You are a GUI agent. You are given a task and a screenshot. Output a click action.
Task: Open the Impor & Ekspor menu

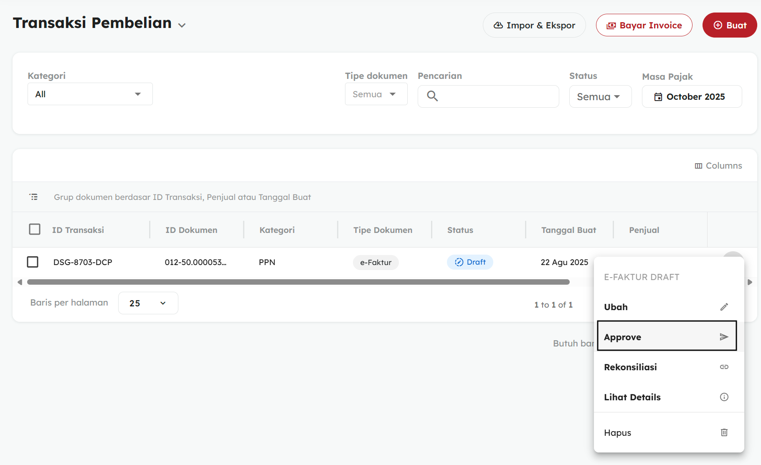pyautogui.click(x=534, y=25)
